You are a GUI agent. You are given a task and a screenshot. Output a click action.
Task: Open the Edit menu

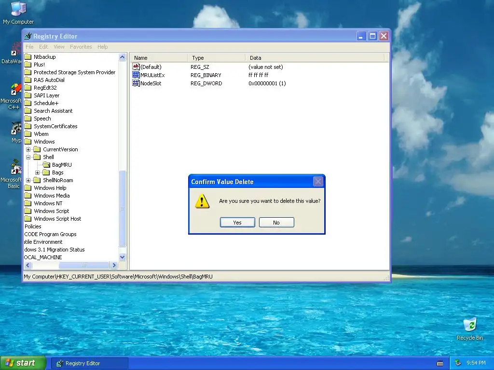click(43, 47)
